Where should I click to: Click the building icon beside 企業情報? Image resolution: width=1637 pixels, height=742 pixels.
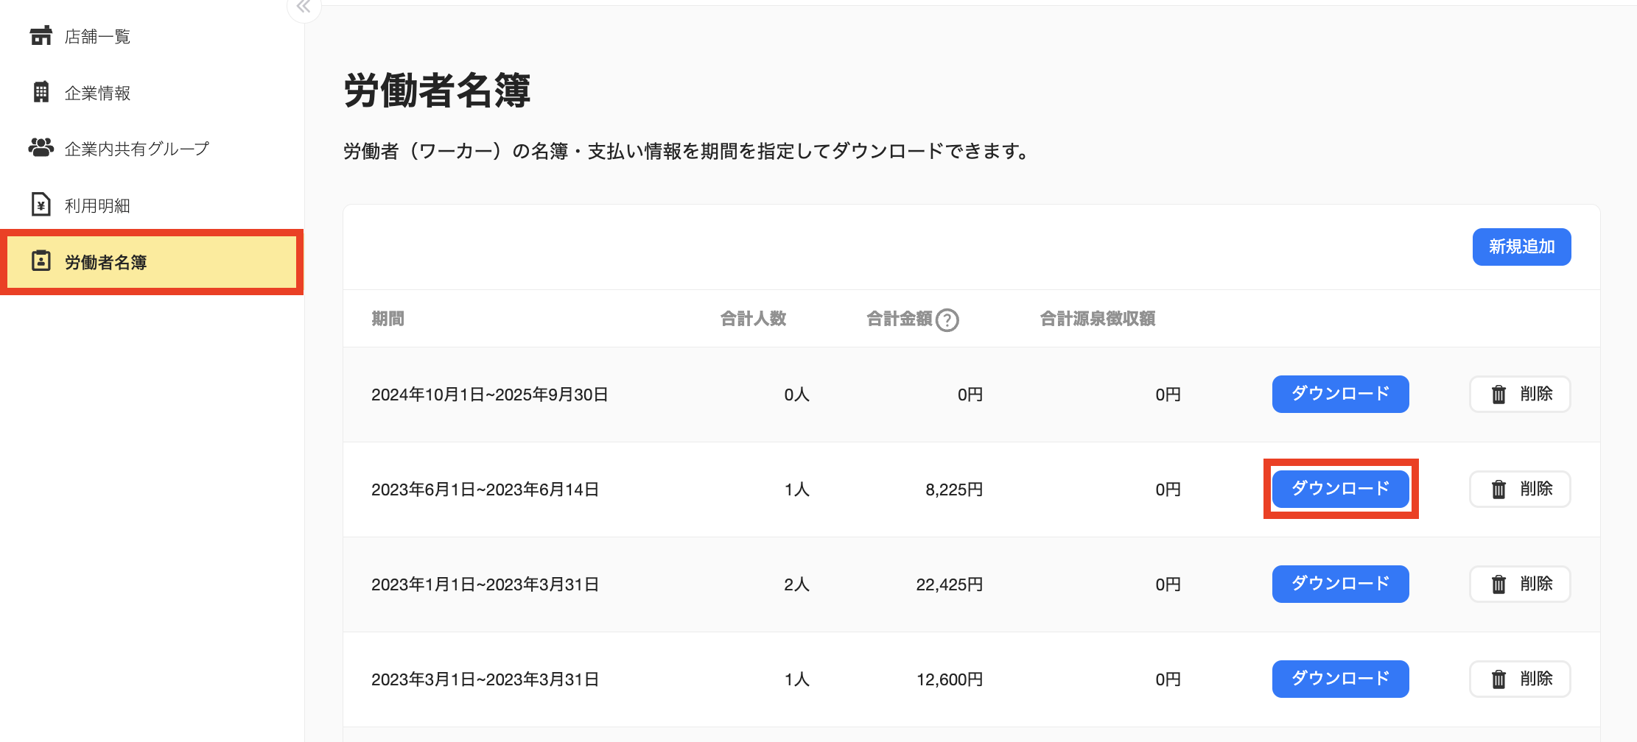coord(41,92)
